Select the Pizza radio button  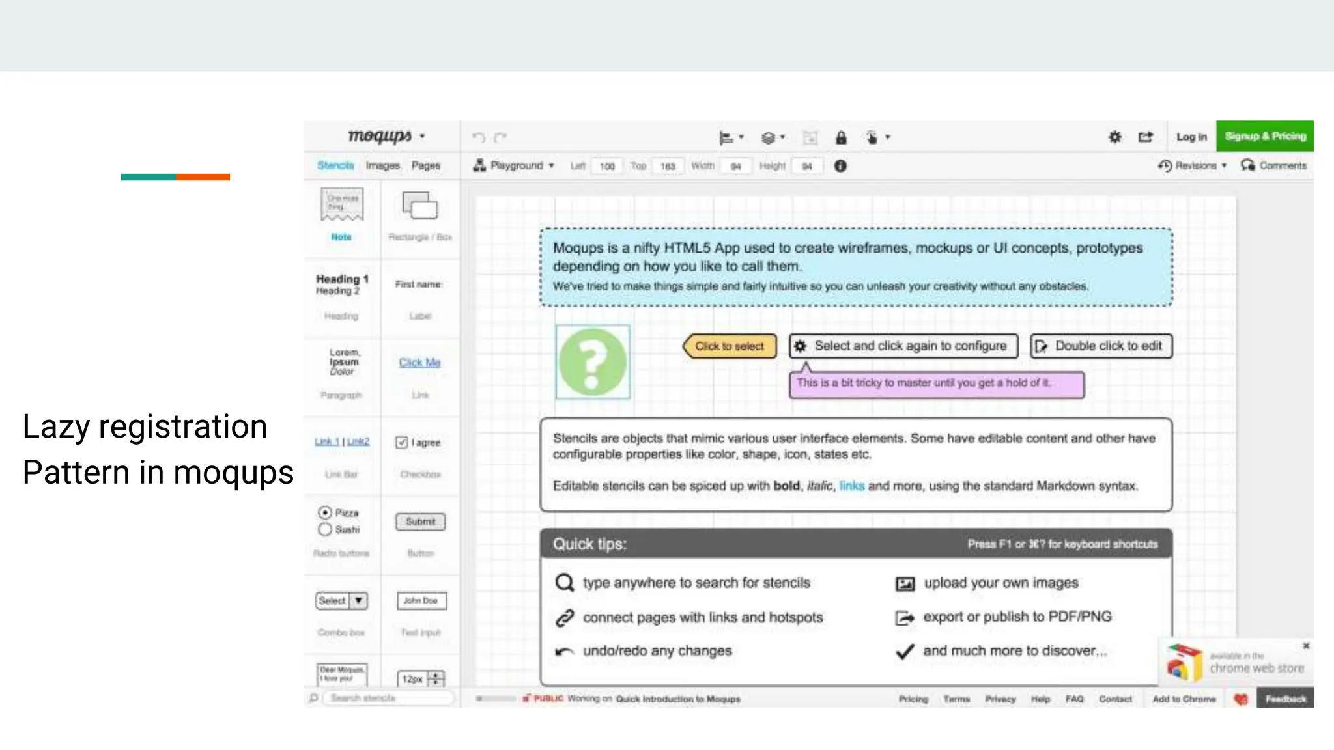(325, 512)
